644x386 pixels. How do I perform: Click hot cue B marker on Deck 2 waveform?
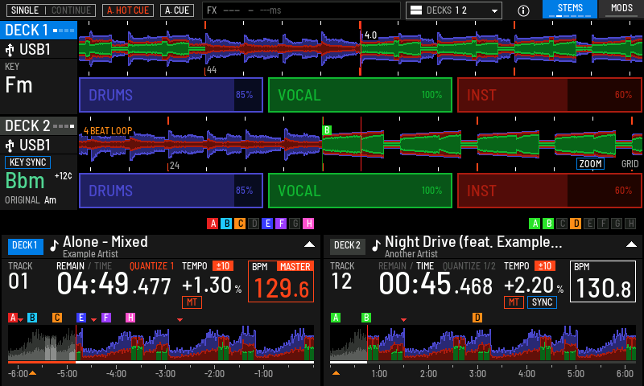(x=327, y=130)
